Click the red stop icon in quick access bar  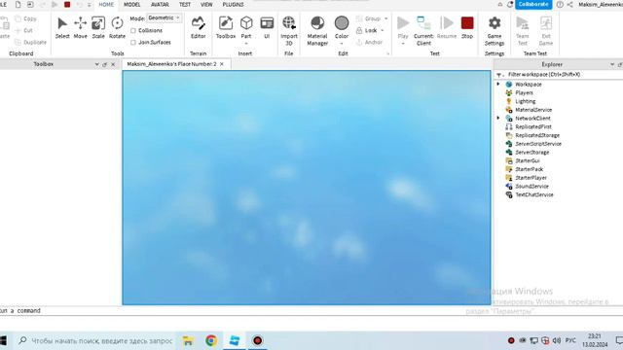tap(67, 4)
